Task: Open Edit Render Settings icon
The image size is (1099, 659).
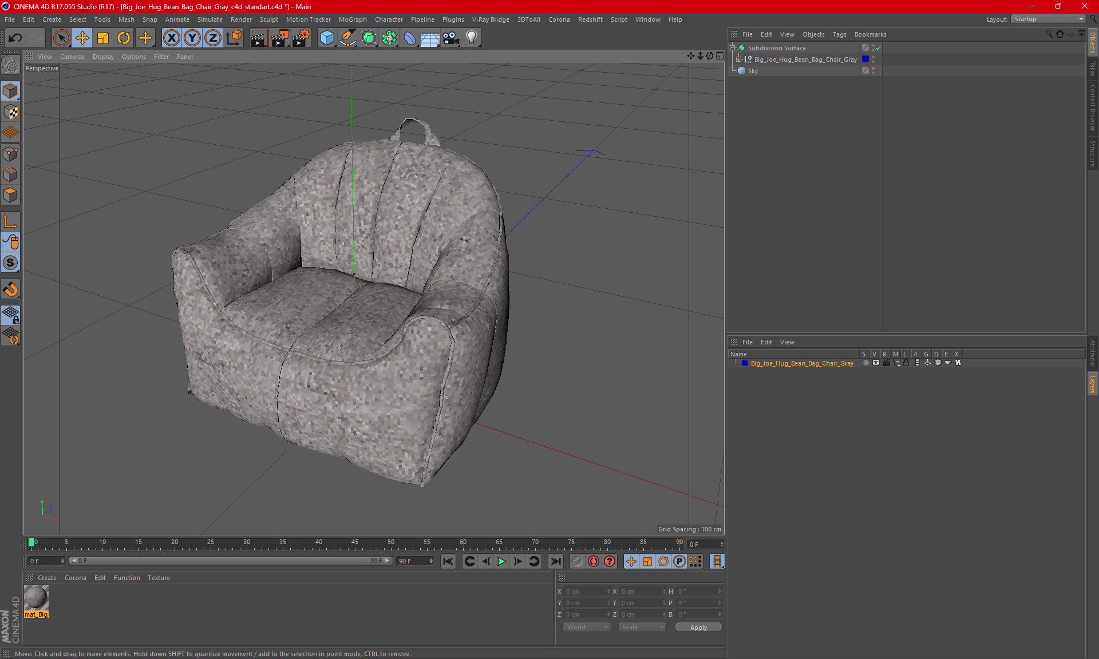Action: click(x=301, y=38)
